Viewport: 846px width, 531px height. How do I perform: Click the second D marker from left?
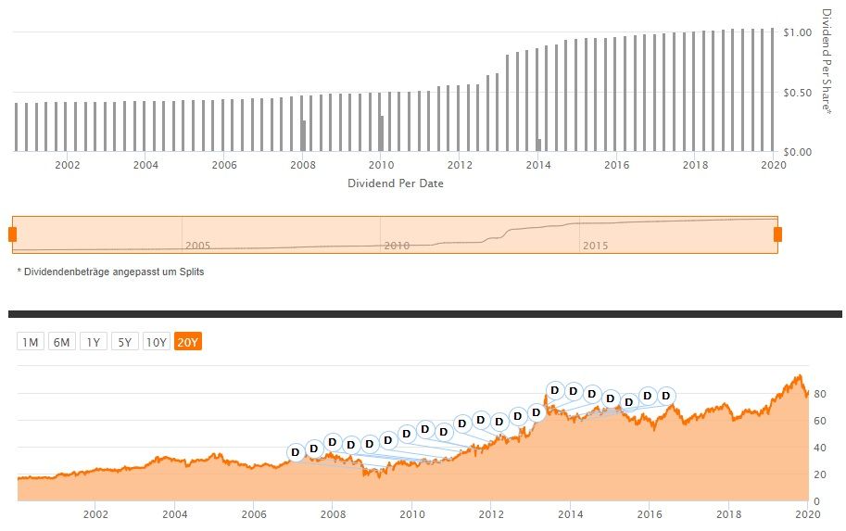(313, 449)
